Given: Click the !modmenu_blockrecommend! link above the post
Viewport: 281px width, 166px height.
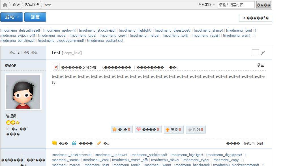Looking at the screenshot, I should pyautogui.click(x=61, y=41).
